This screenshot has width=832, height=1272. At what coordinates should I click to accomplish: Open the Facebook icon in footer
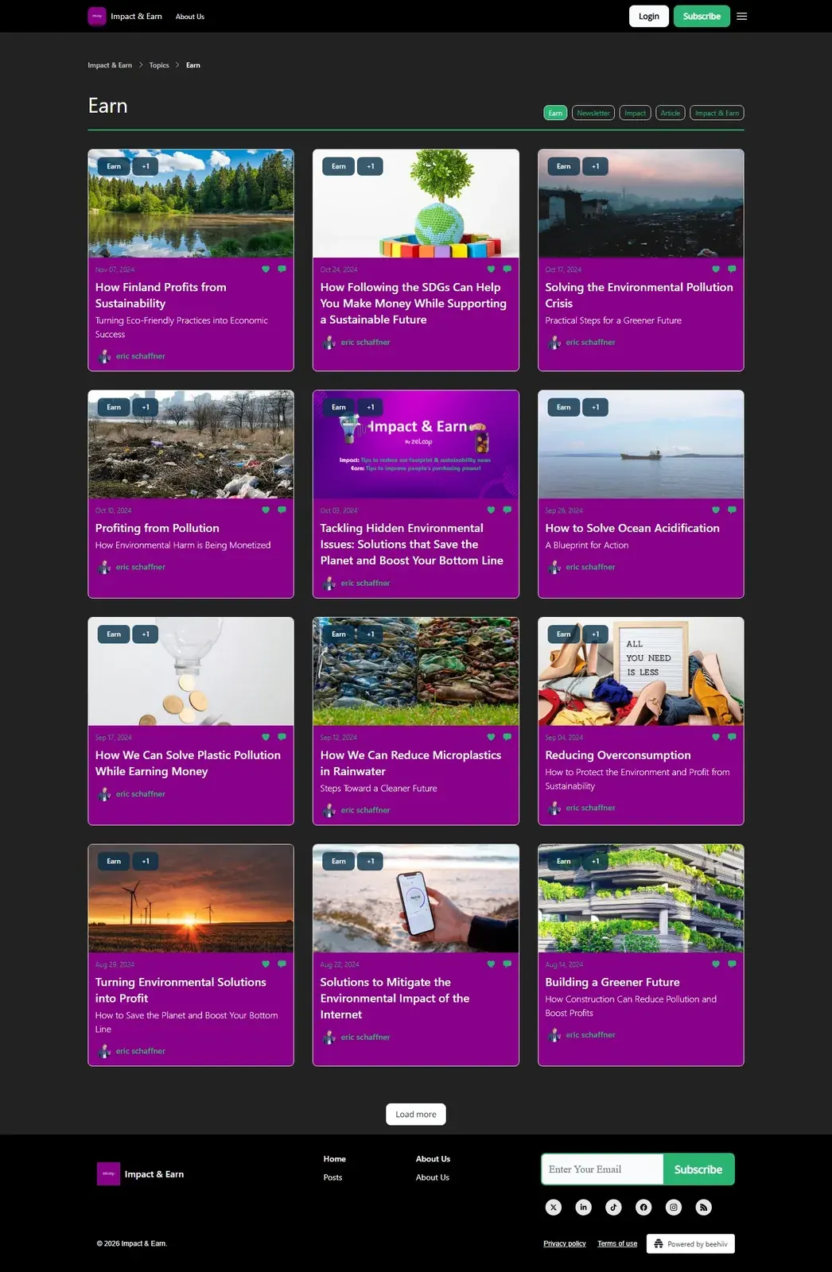(x=643, y=1207)
